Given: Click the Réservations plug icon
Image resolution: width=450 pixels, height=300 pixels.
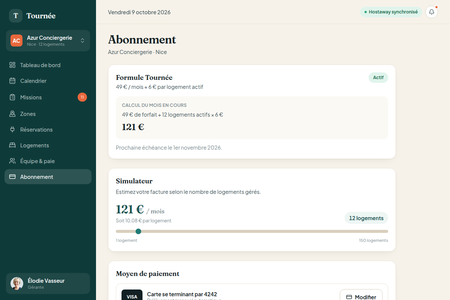Looking at the screenshot, I should [x=12, y=129].
